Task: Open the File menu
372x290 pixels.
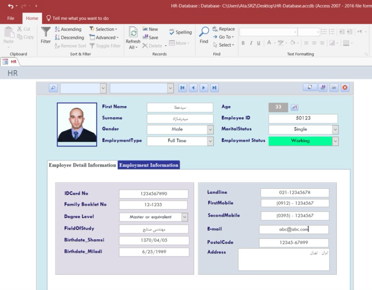Action: 11,18
